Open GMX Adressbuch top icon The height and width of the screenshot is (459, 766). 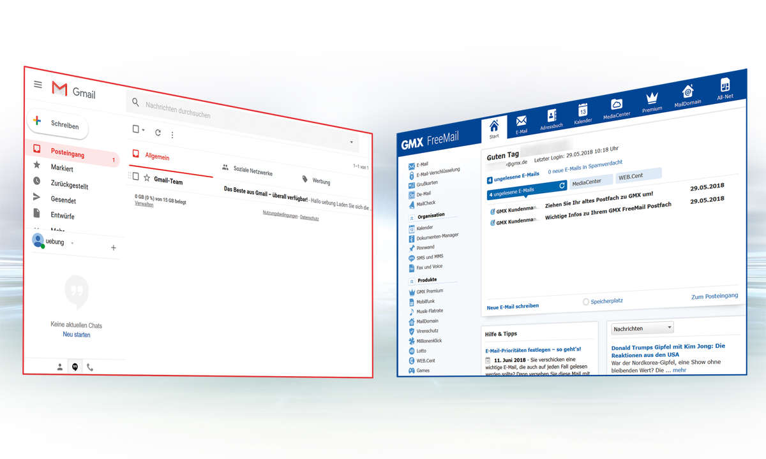(x=552, y=119)
